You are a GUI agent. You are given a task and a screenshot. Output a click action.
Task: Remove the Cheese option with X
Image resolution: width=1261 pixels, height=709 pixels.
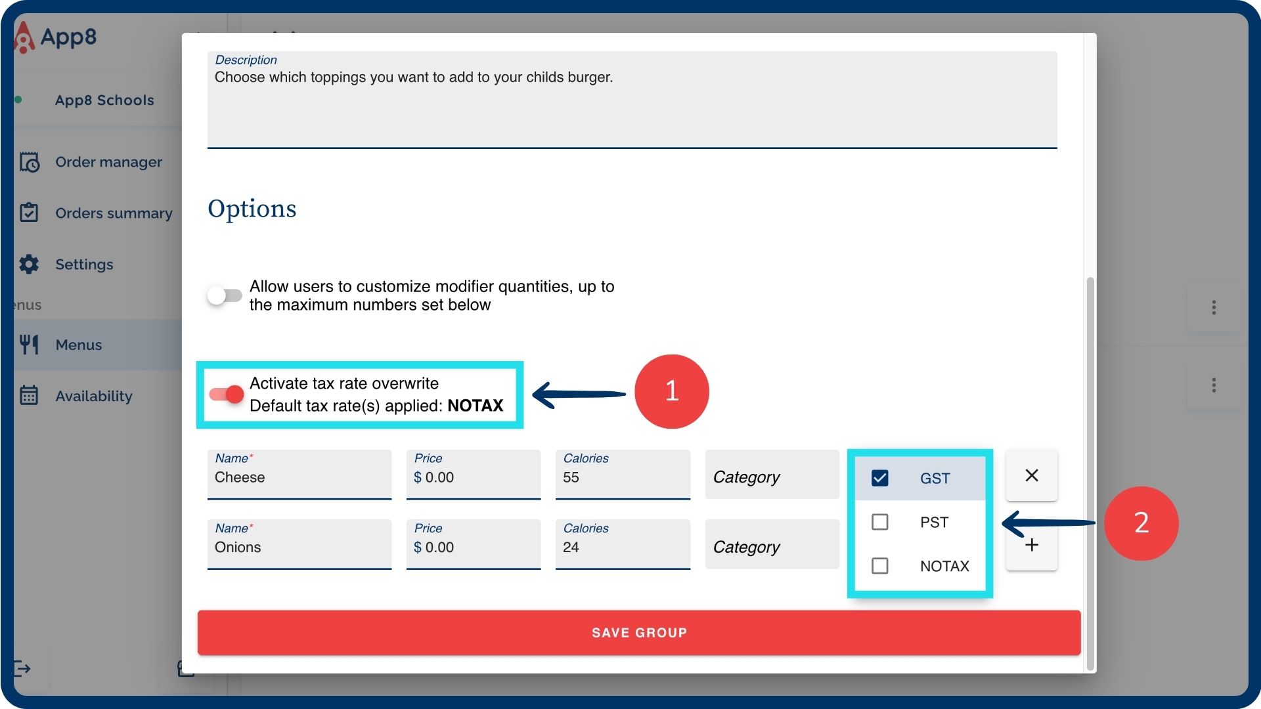(x=1031, y=475)
